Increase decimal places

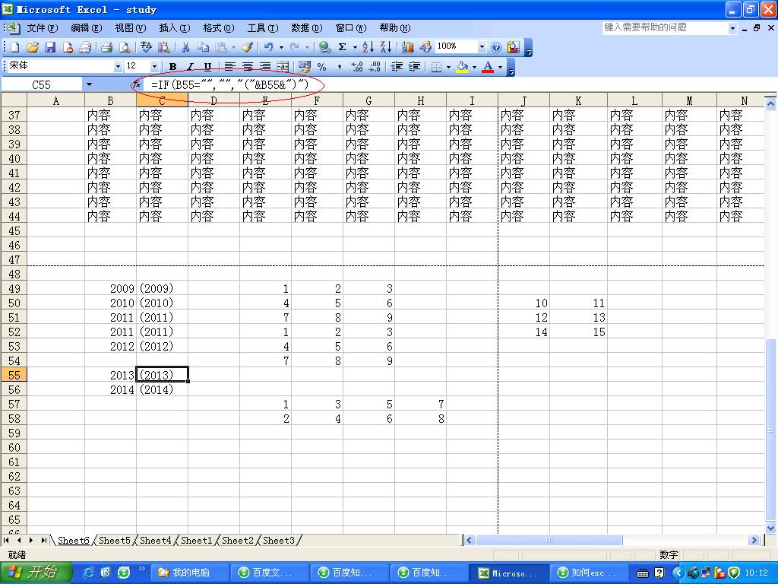click(x=357, y=67)
